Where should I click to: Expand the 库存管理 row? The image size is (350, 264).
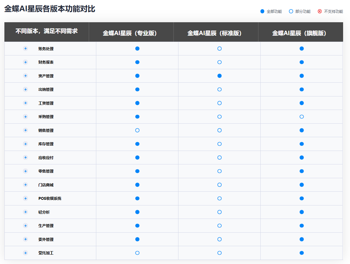[x=25, y=144]
